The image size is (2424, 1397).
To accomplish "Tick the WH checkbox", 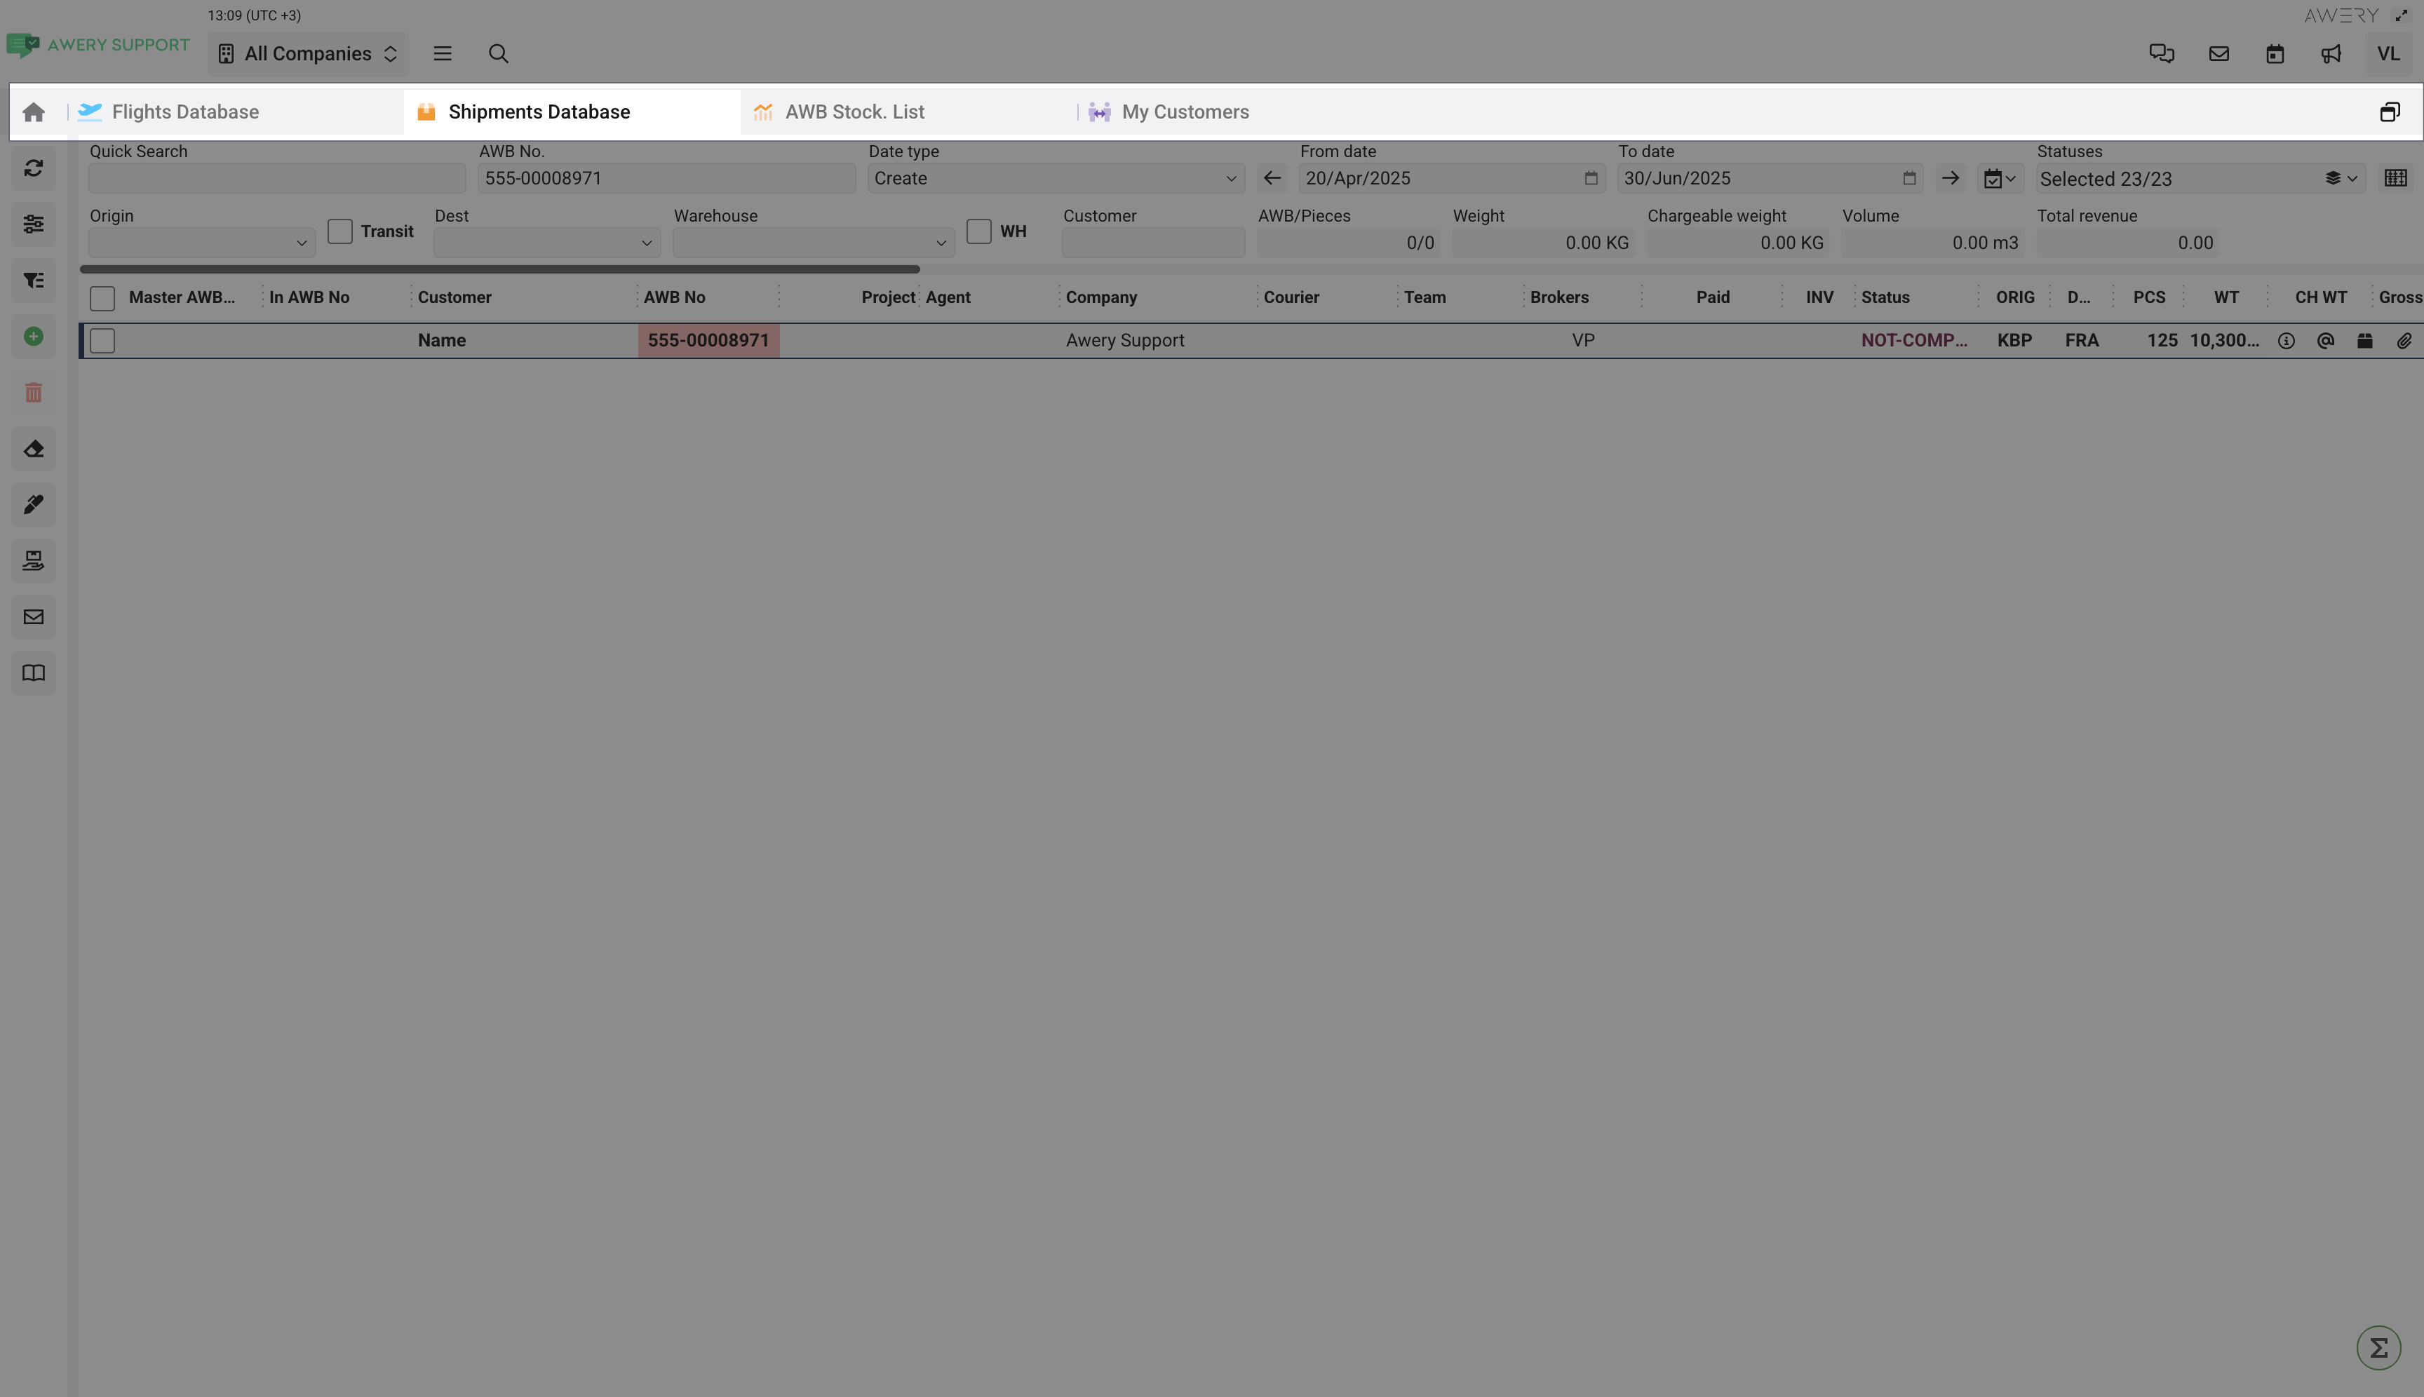I will 978,231.
